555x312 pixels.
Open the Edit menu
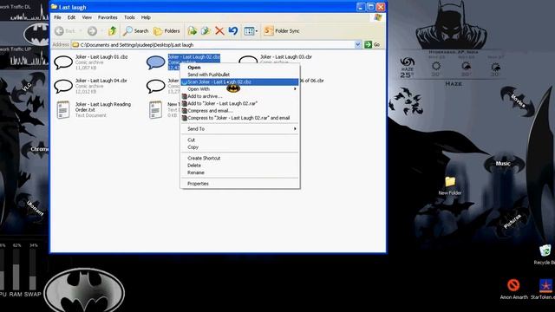(71, 17)
